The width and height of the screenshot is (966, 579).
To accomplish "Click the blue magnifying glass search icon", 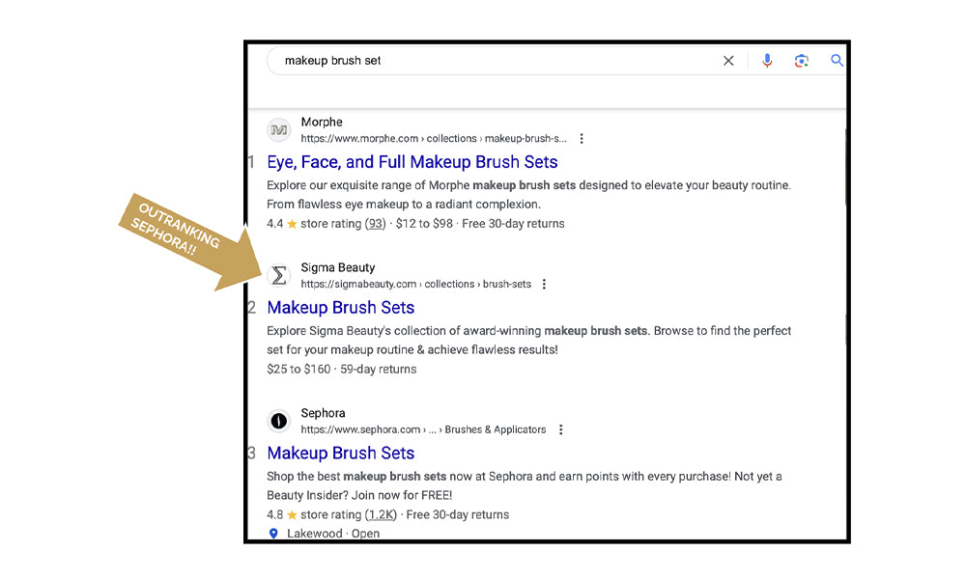I will 837,61.
